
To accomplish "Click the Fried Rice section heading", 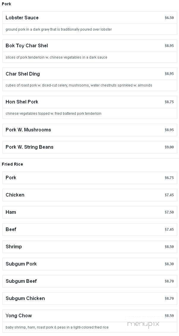I will pos(12,164).
